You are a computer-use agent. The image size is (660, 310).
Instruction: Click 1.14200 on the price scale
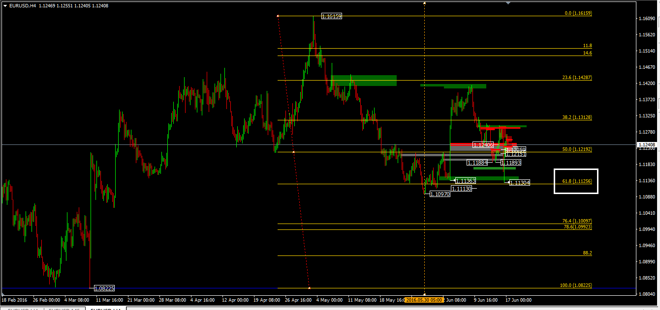tap(646, 84)
